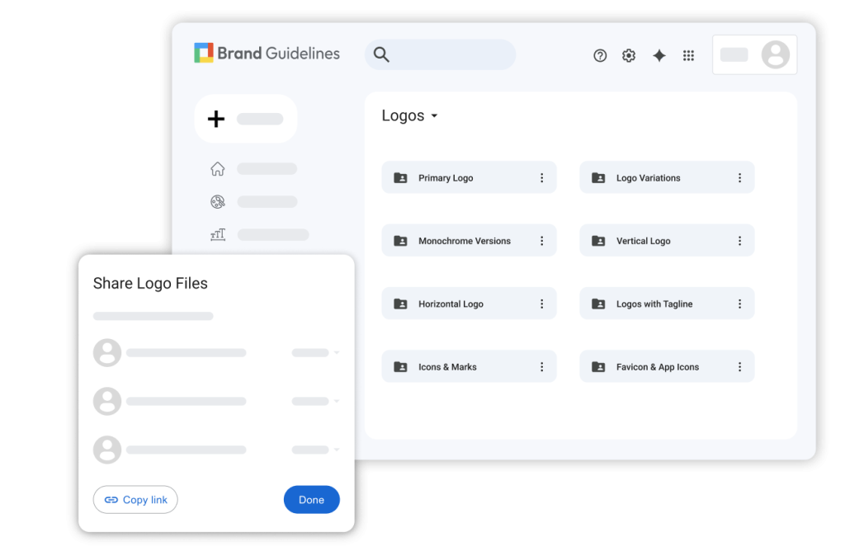Viewport: 845px width, 556px height.
Task: Click the Home icon in sidebar
Action: tap(218, 169)
